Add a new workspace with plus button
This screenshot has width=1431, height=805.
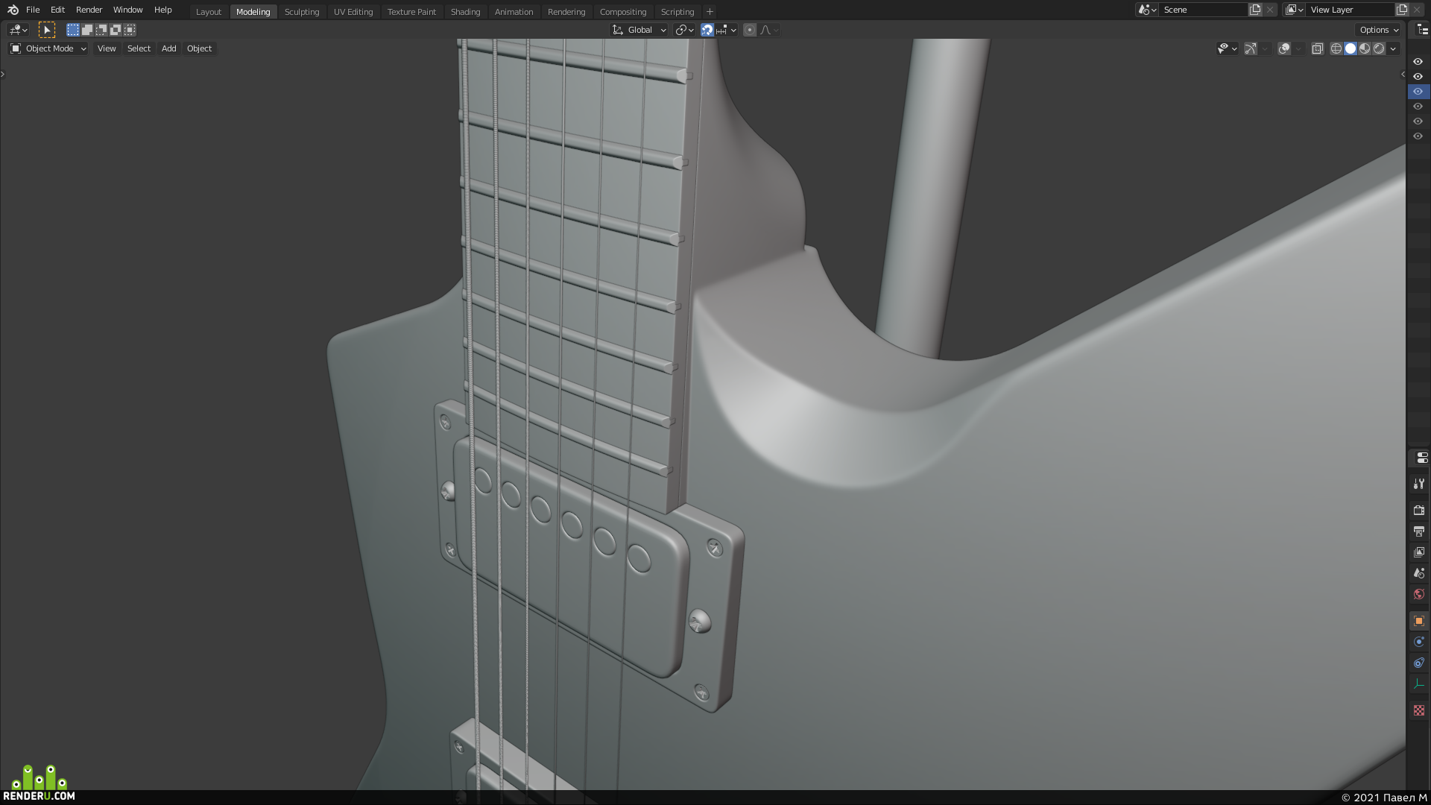point(710,12)
